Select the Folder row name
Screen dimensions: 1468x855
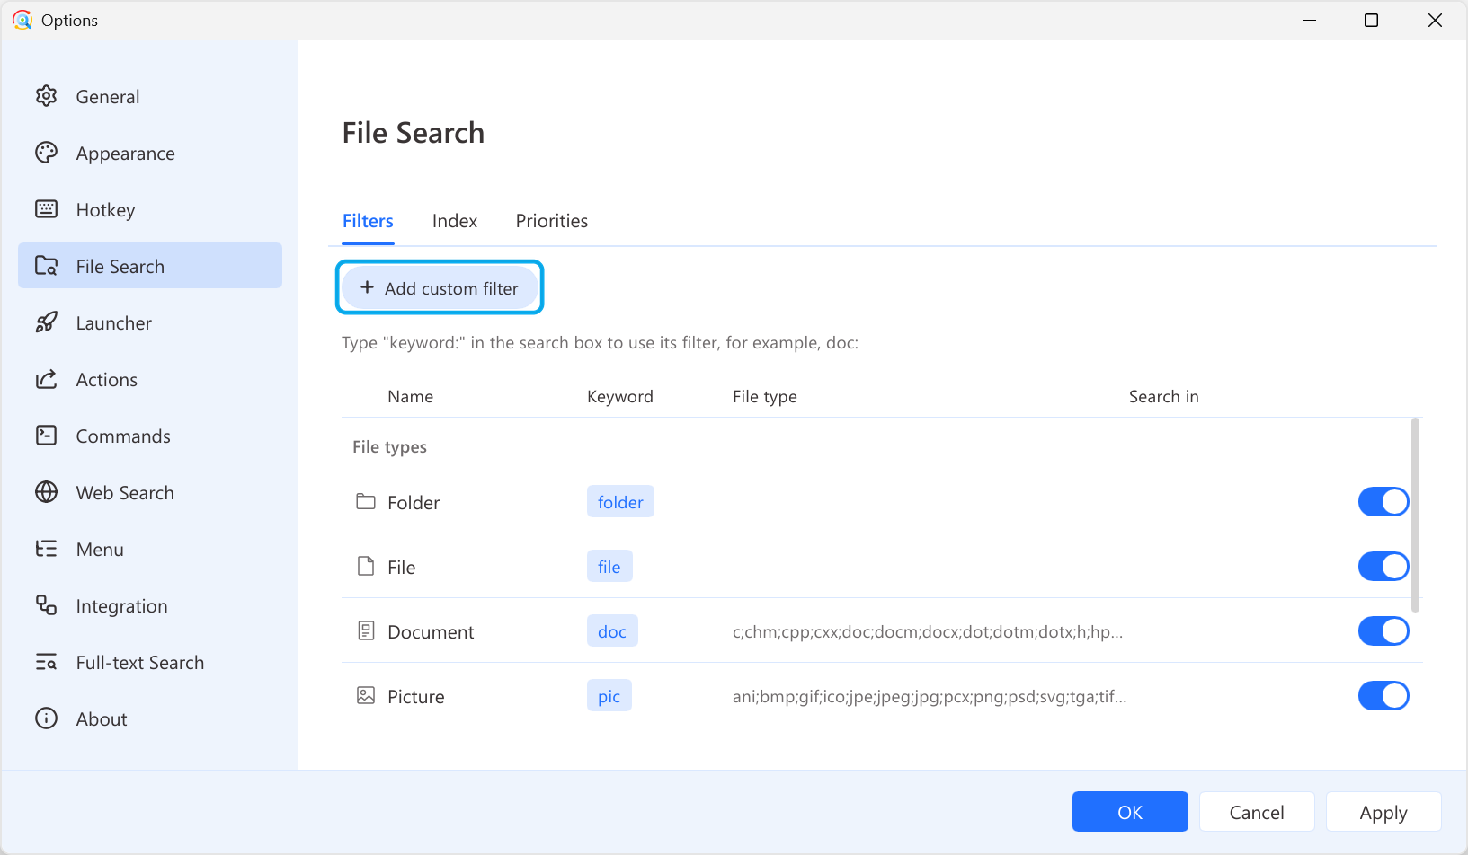[414, 502]
